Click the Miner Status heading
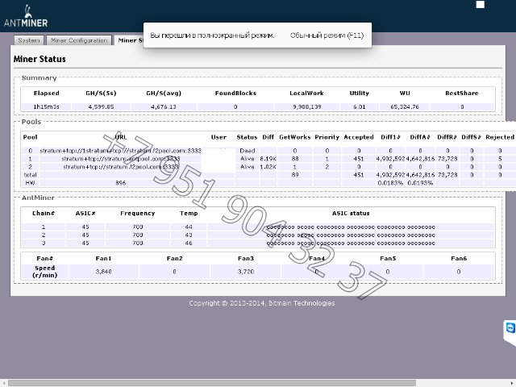This screenshot has width=516, height=387. point(40,59)
